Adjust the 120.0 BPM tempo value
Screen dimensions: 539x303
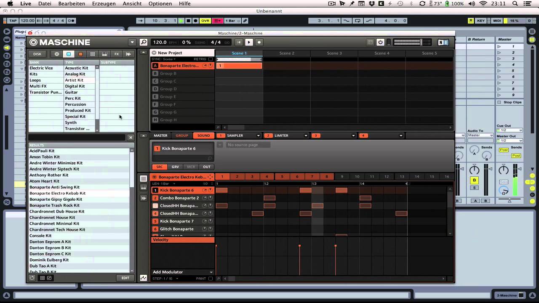[160, 42]
